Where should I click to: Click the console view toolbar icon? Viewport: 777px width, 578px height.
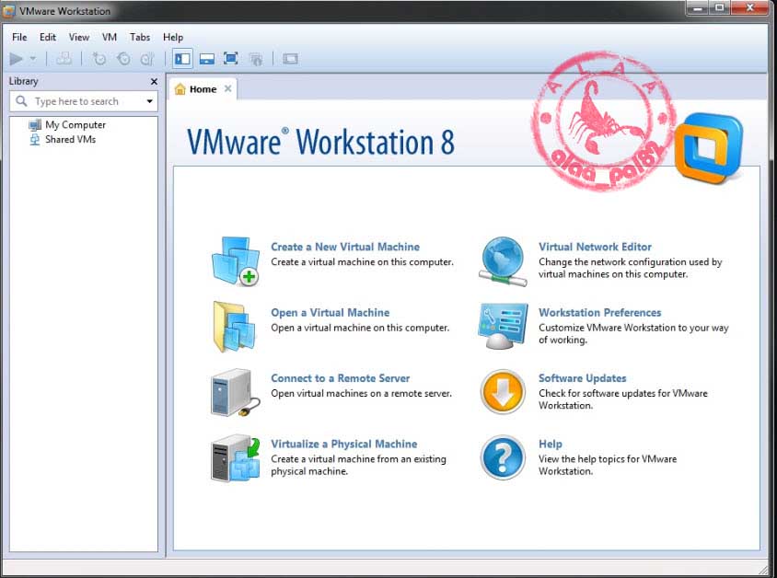click(290, 59)
